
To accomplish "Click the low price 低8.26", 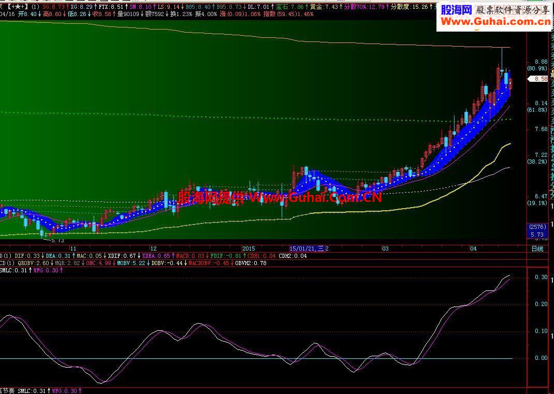I will click(77, 14).
